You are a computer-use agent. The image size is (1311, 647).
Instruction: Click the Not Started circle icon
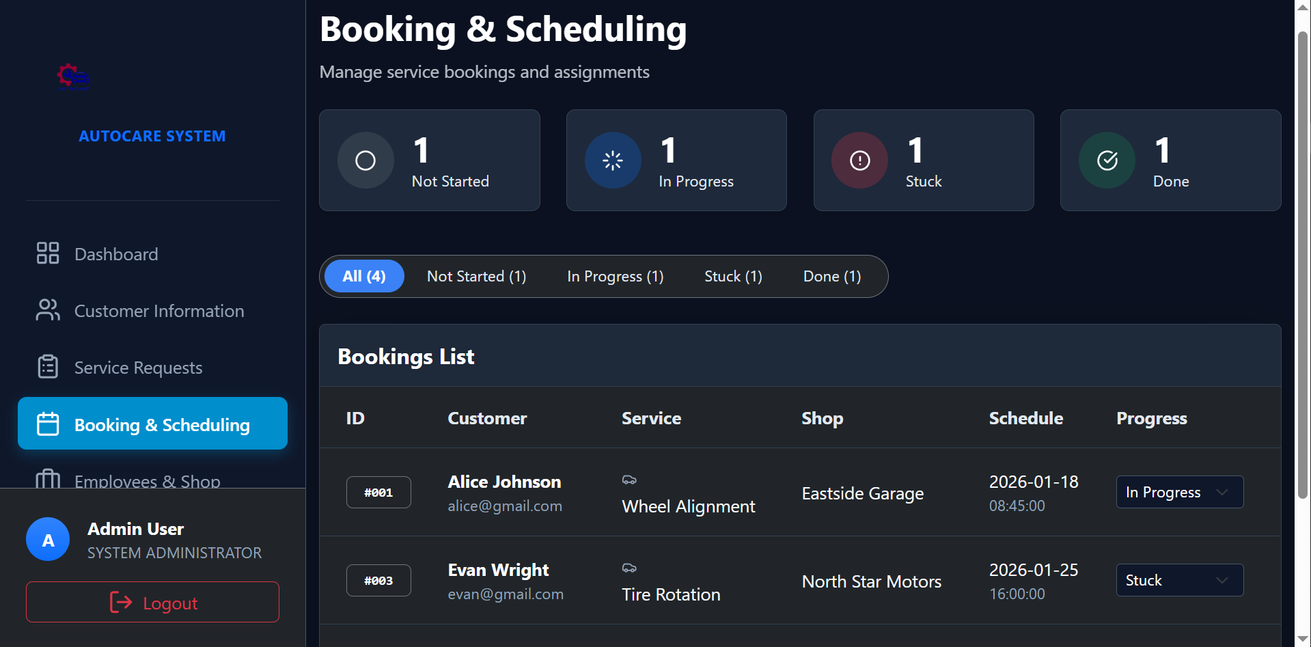[x=365, y=161]
